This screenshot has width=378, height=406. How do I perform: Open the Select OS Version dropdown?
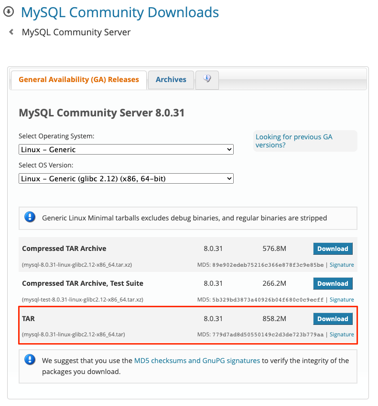tap(126, 178)
